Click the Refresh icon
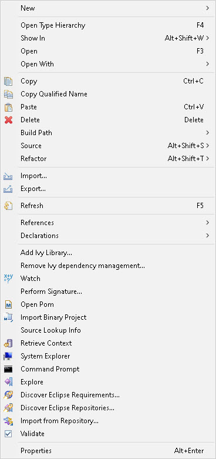 click(8, 206)
